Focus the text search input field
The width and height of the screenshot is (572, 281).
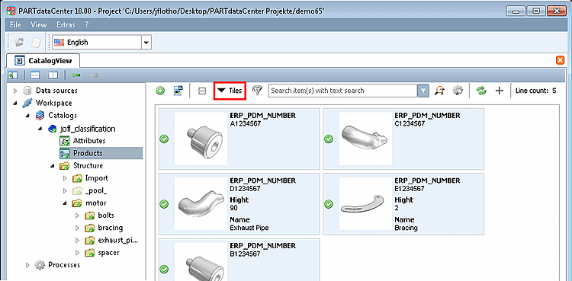point(342,91)
